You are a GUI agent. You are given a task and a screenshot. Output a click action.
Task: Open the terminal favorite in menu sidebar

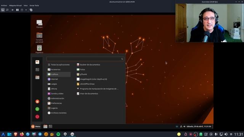click(37, 70)
